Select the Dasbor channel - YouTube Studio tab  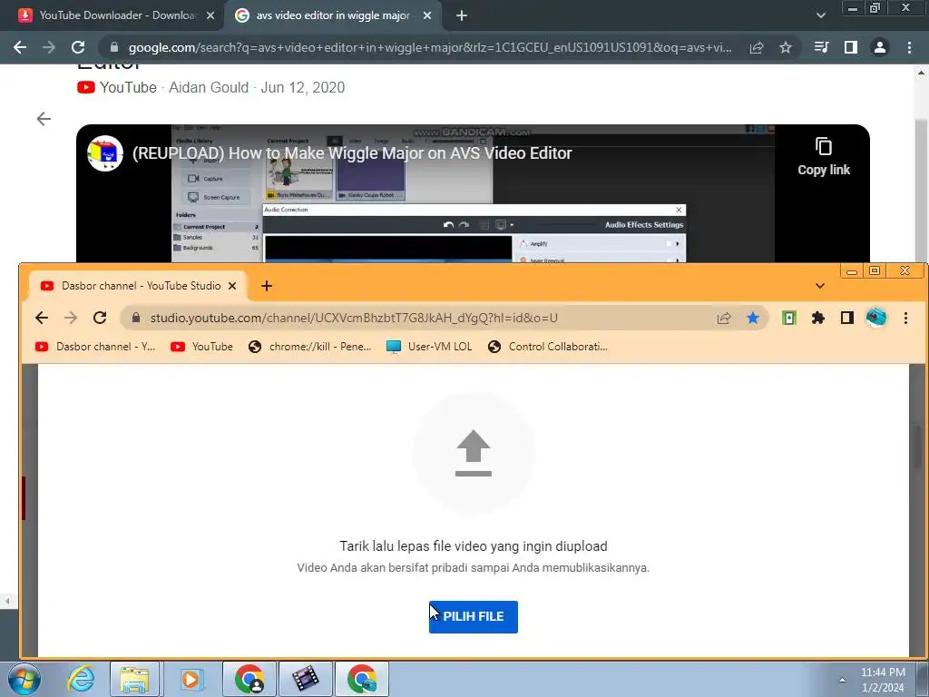[139, 286]
